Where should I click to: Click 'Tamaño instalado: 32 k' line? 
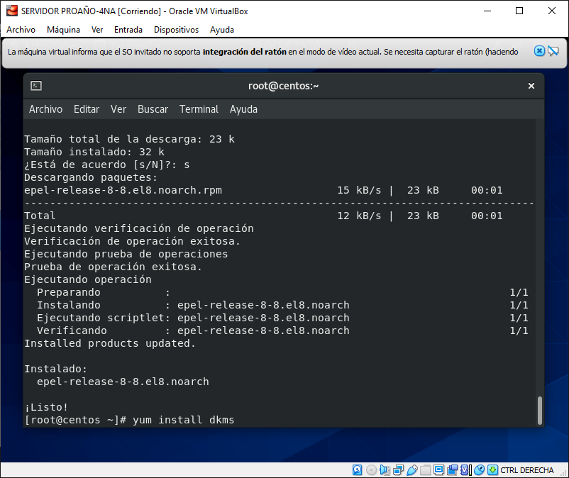pos(94,152)
